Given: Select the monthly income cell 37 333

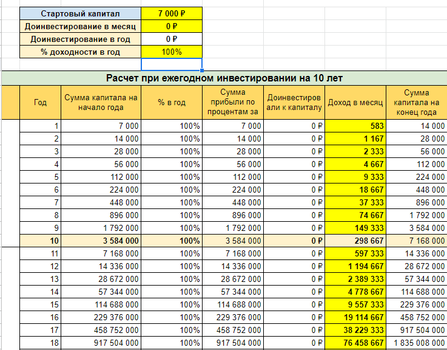Looking at the screenshot, I should [x=355, y=202].
